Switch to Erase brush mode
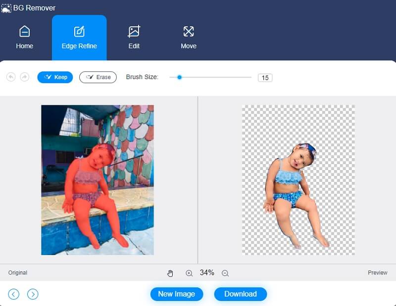The image size is (396, 306). [98, 77]
